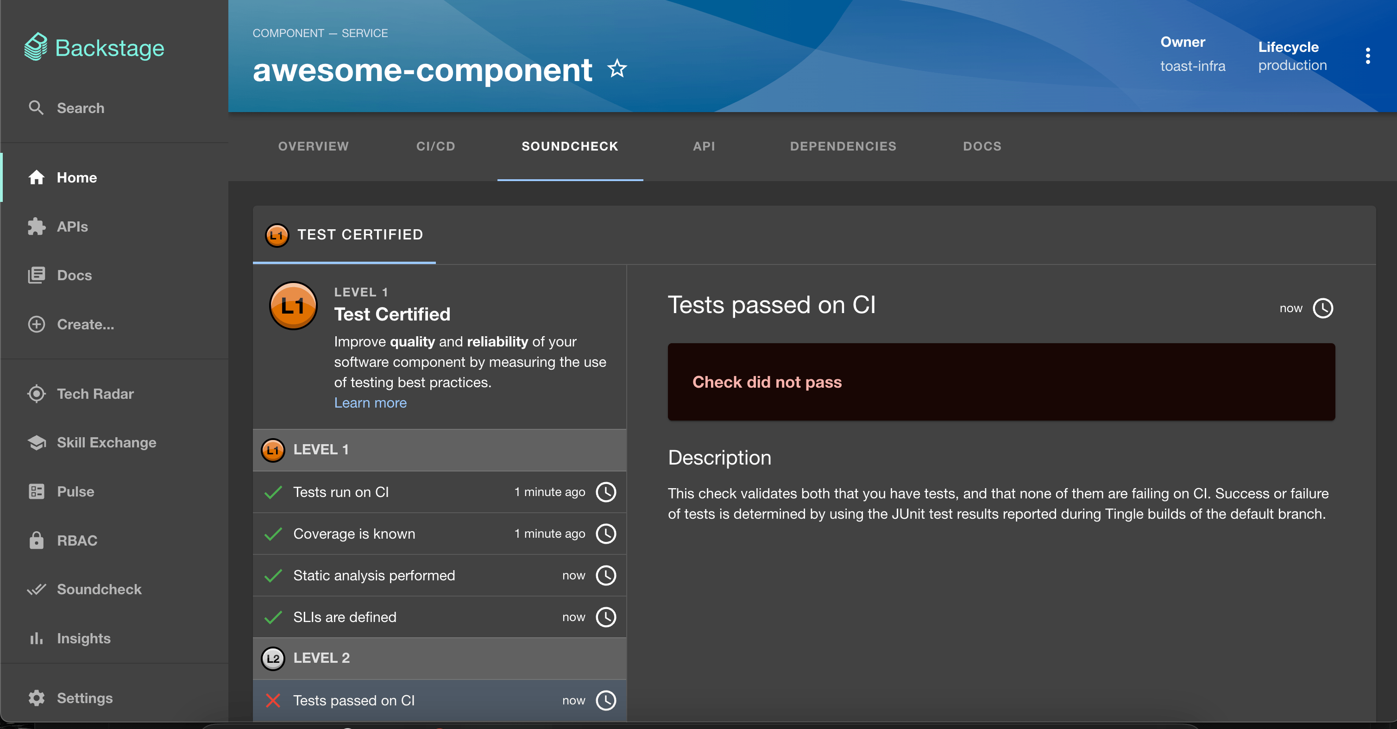This screenshot has width=1397, height=729.
Task: Click the Coverage is known checkmark
Action: tap(272, 533)
